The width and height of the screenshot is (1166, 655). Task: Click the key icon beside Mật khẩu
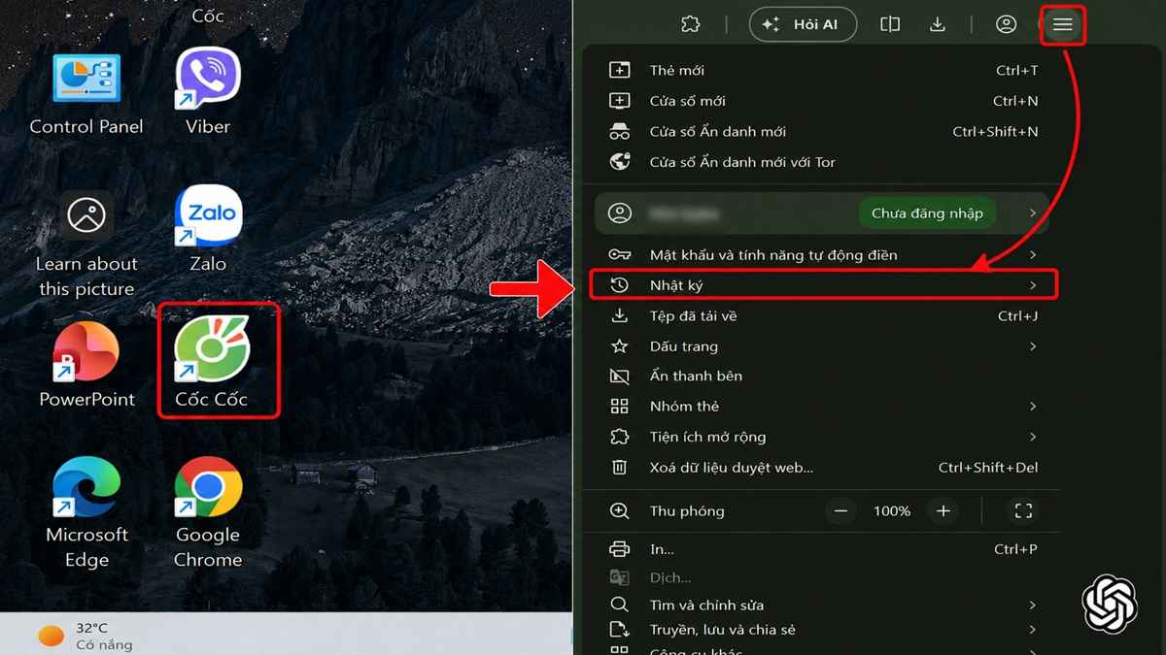pos(619,255)
